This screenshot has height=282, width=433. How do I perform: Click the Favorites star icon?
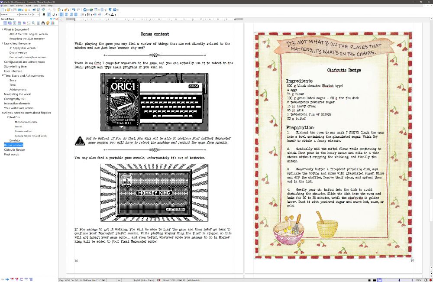coord(26,10)
